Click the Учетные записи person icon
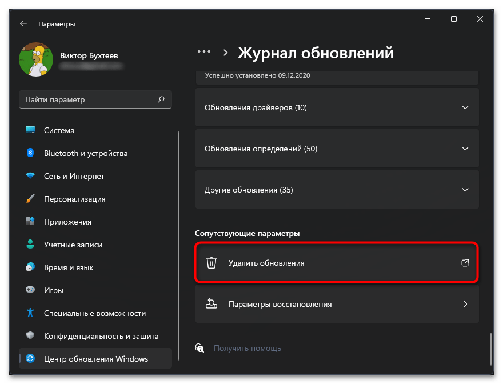This screenshot has width=503, height=384. click(31, 245)
